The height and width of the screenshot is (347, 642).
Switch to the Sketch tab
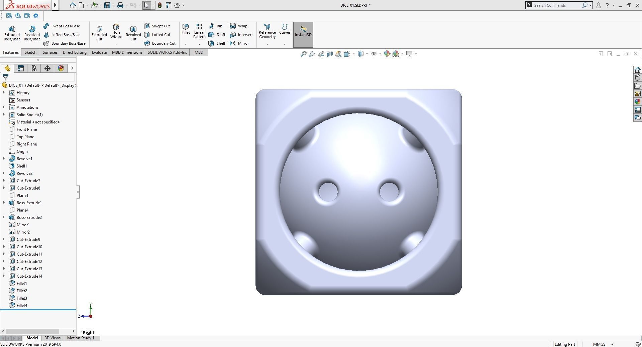30,52
